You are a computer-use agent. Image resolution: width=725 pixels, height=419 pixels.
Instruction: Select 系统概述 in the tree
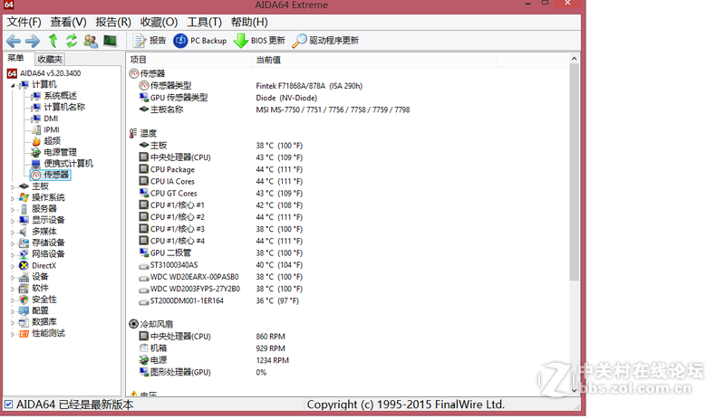click(x=60, y=96)
